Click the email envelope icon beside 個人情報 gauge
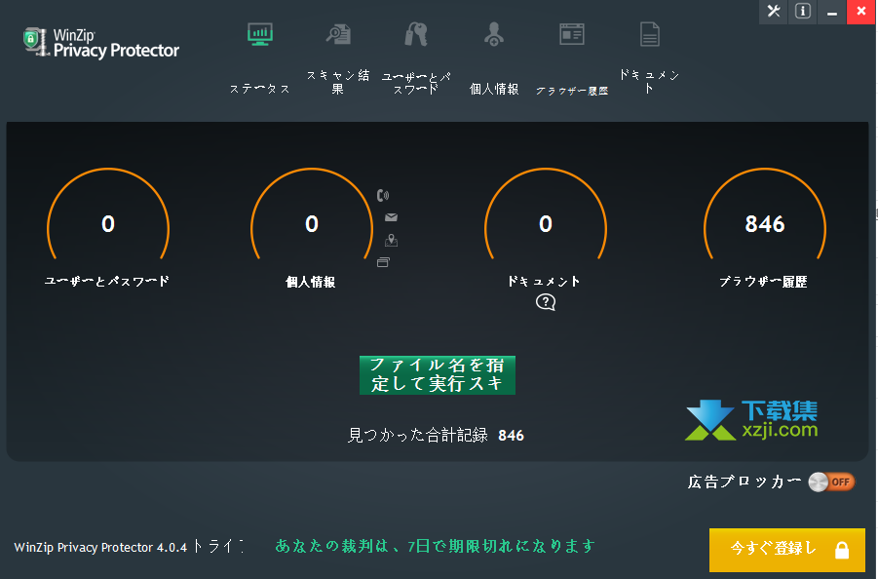 pyautogui.click(x=391, y=217)
